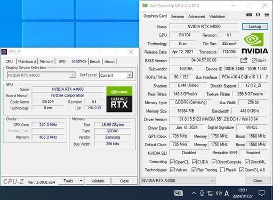Viewport: 273px width, 200px height.
Task: Toggle the Vulkan checkbox
Action: (x=172, y=170)
